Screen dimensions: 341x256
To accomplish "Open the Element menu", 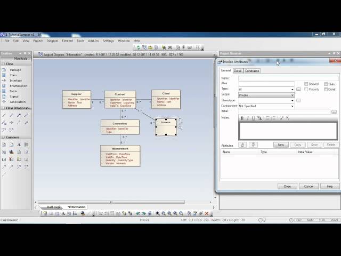I will 68,41.
